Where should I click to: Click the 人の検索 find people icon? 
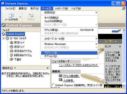click(x=60, y=80)
